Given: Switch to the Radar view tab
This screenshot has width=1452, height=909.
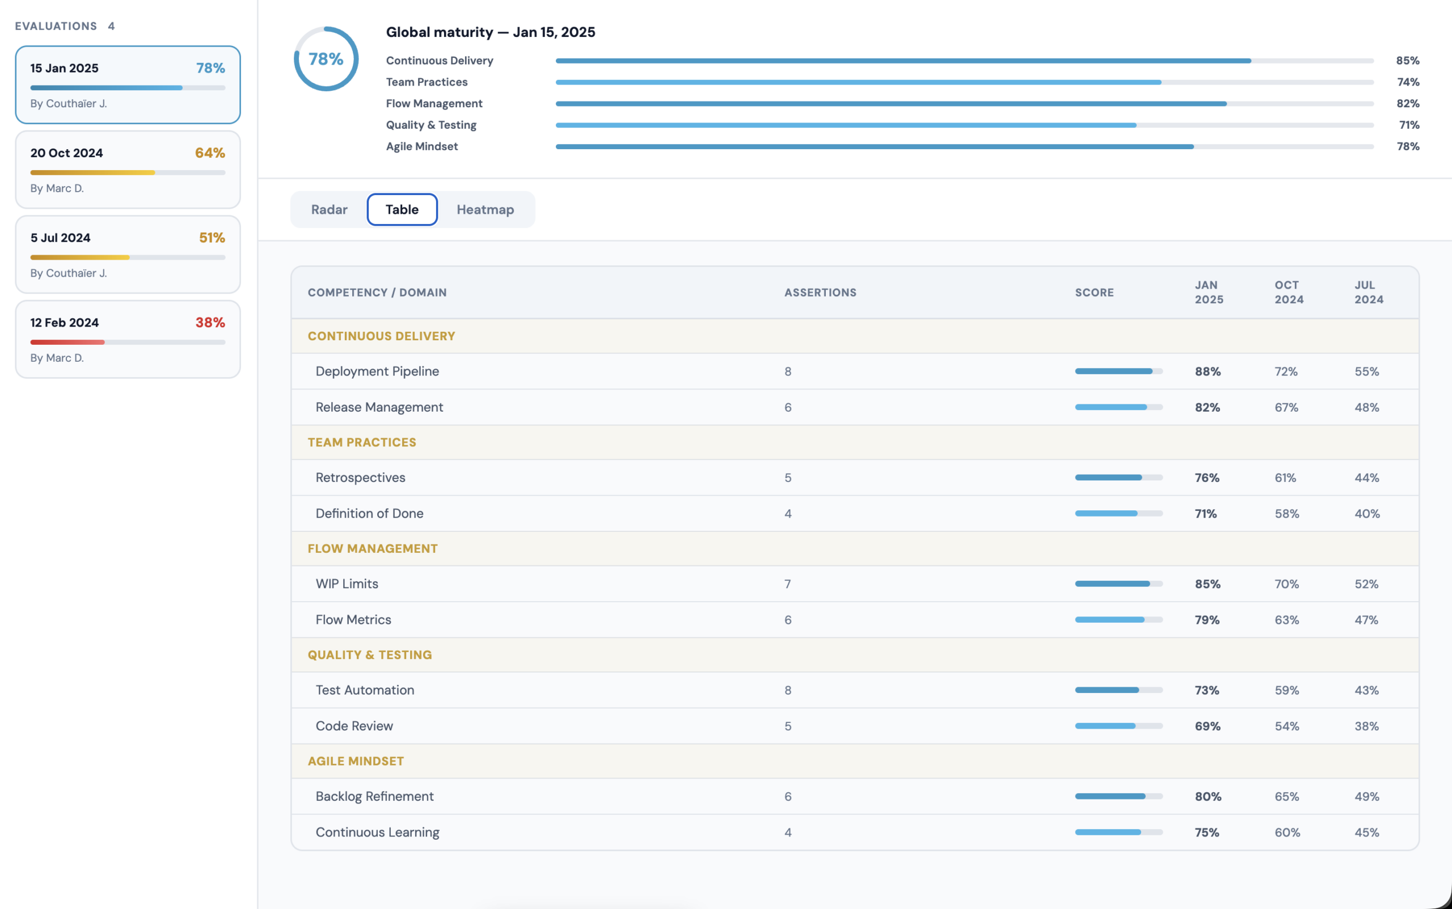Looking at the screenshot, I should point(329,209).
